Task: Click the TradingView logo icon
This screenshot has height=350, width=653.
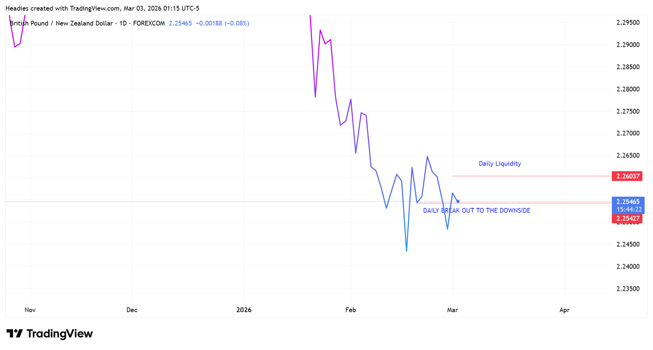Action: pyautogui.click(x=15, y=333)
